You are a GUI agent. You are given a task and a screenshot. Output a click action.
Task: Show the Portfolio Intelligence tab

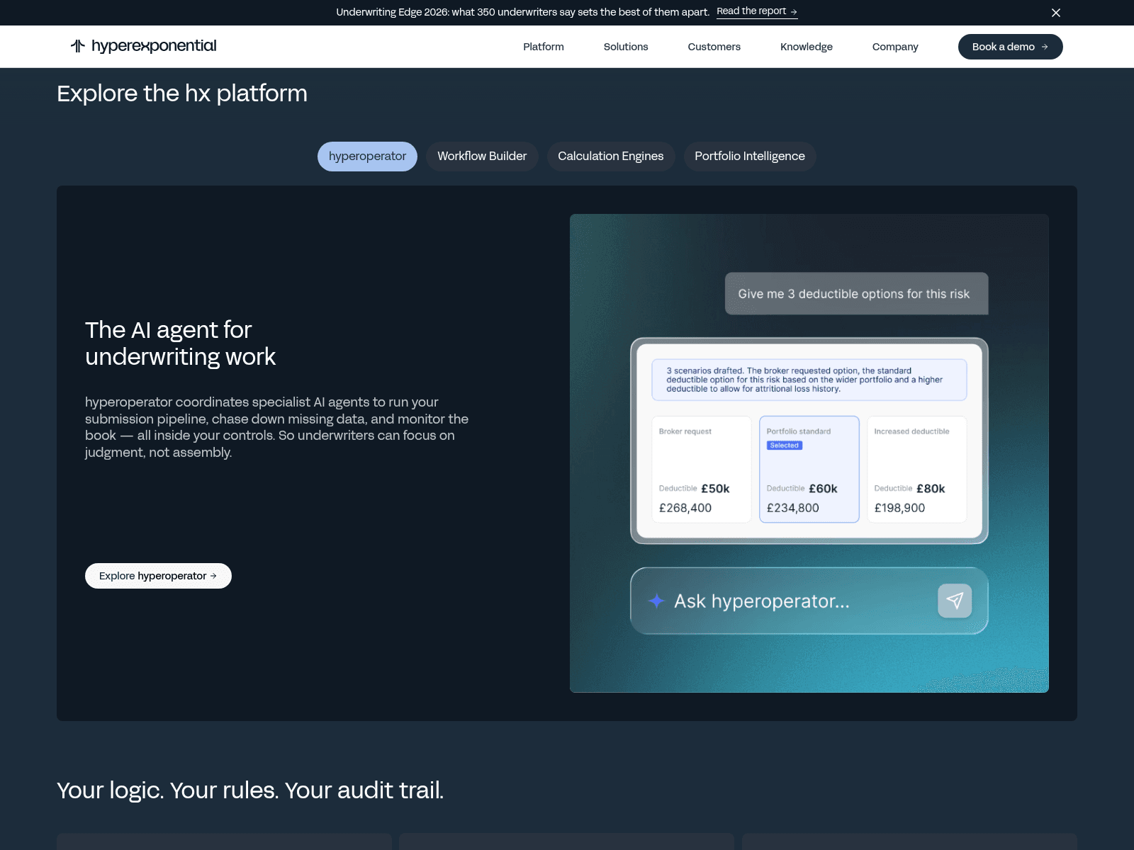click(x=750, y=157)
